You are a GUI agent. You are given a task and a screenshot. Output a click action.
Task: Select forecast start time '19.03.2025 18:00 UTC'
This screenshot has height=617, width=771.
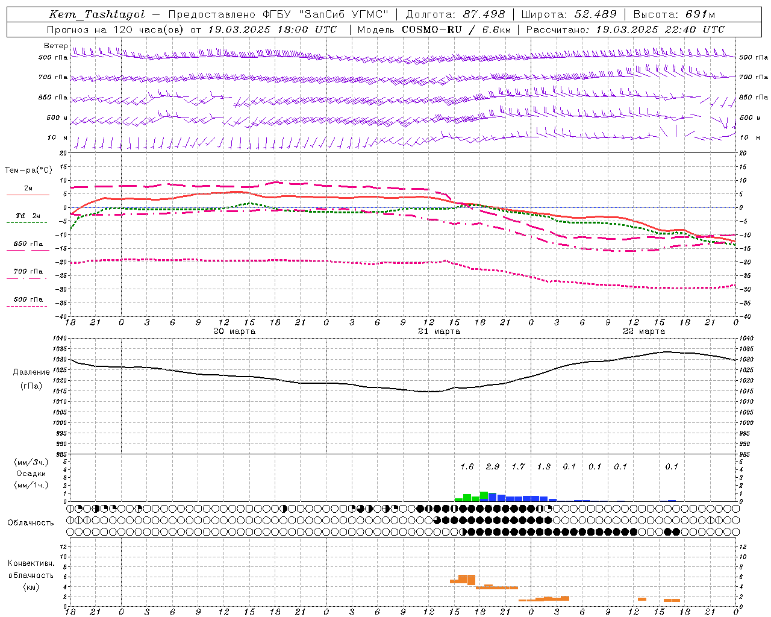[272, 30]
